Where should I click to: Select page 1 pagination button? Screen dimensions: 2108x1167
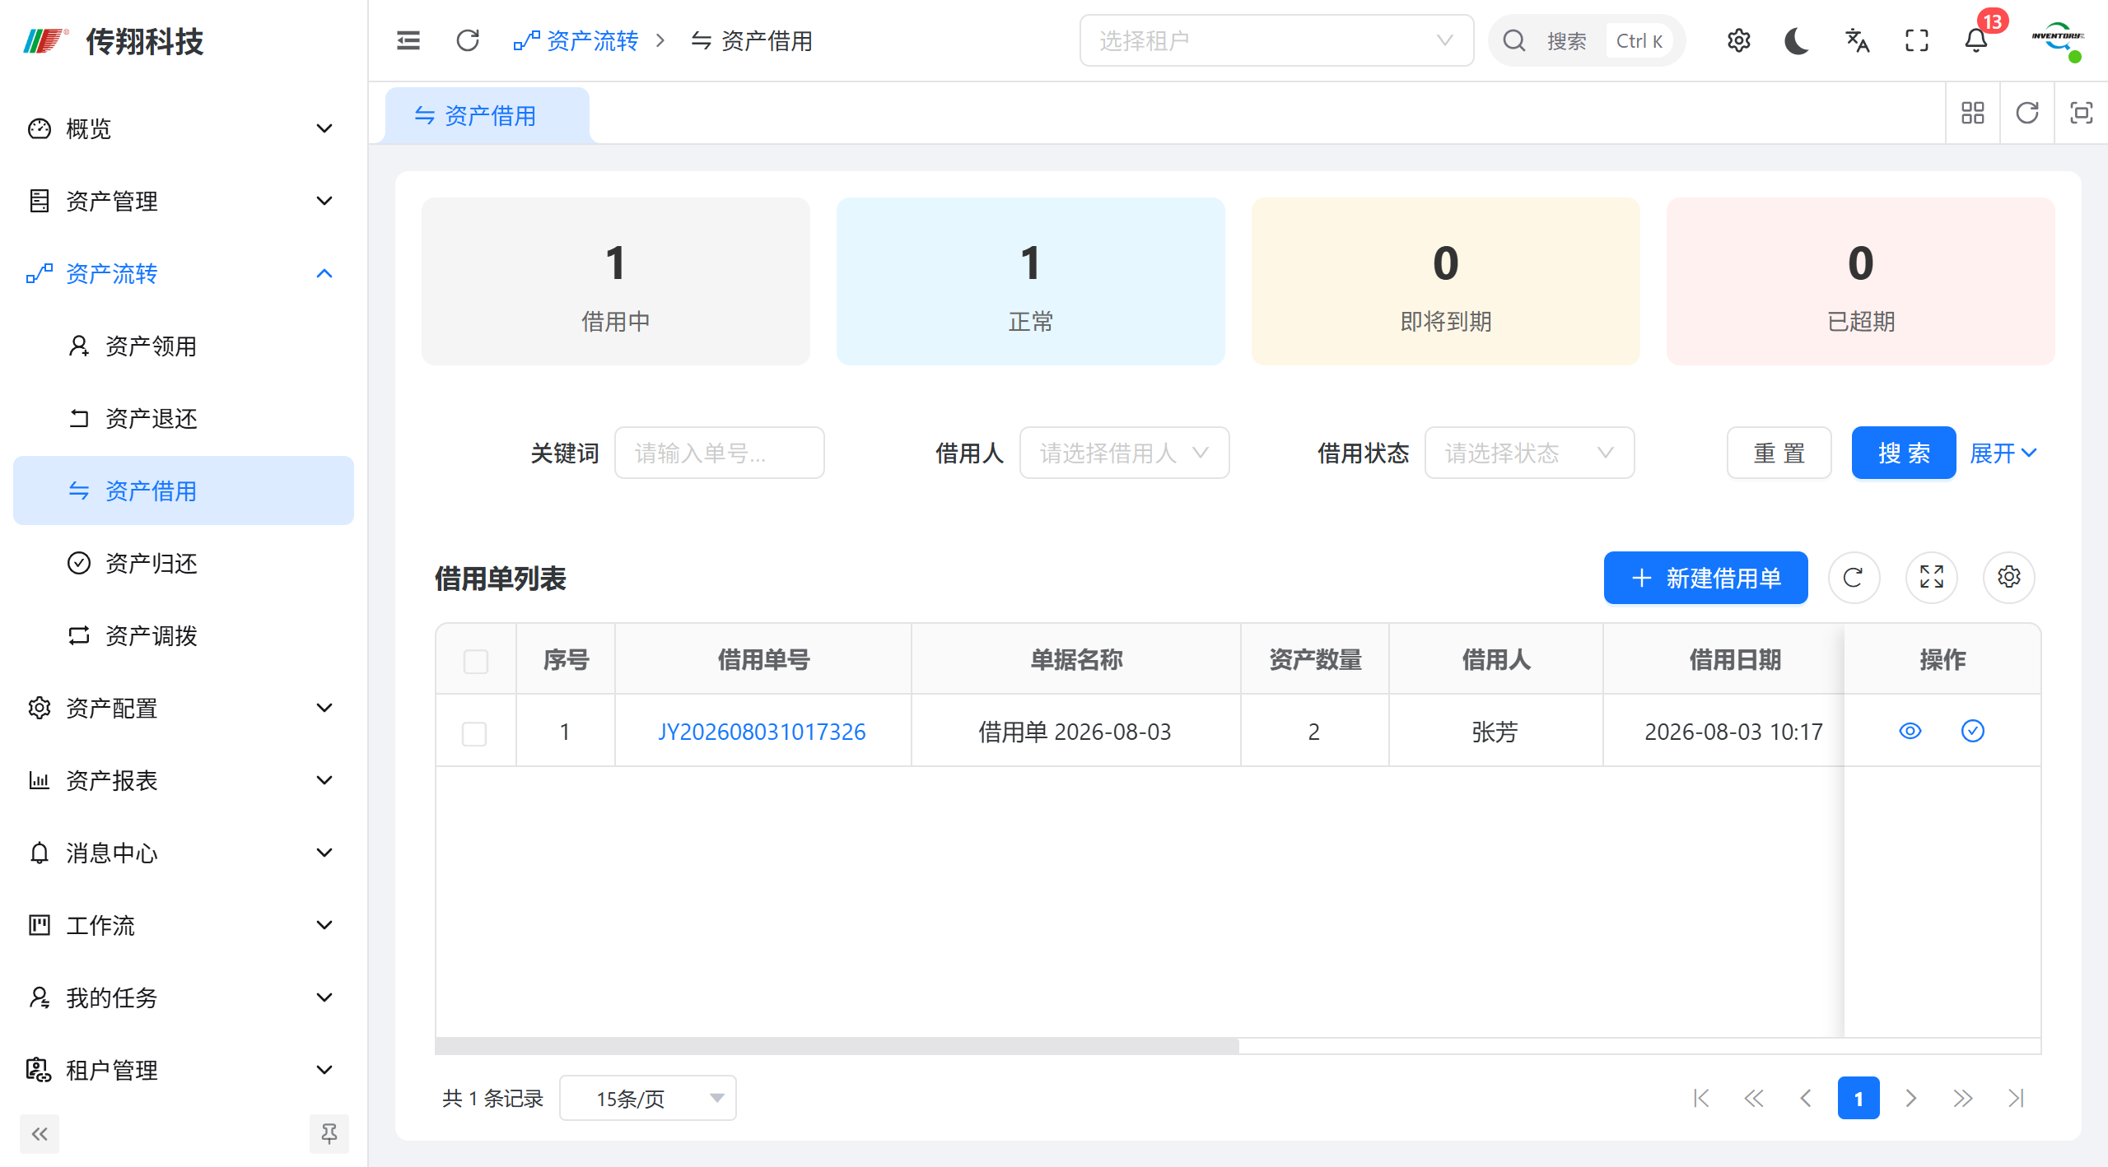[x=1858, y=1098]
